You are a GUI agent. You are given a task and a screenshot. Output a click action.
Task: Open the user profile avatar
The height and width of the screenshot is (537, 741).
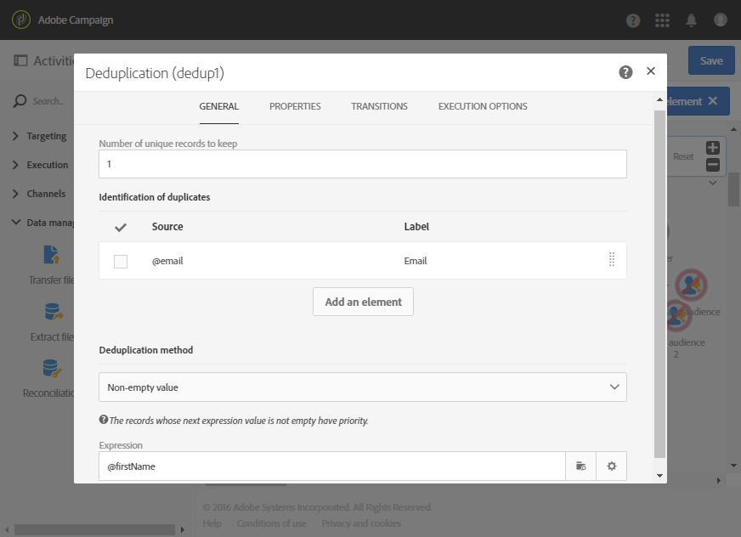721,20
